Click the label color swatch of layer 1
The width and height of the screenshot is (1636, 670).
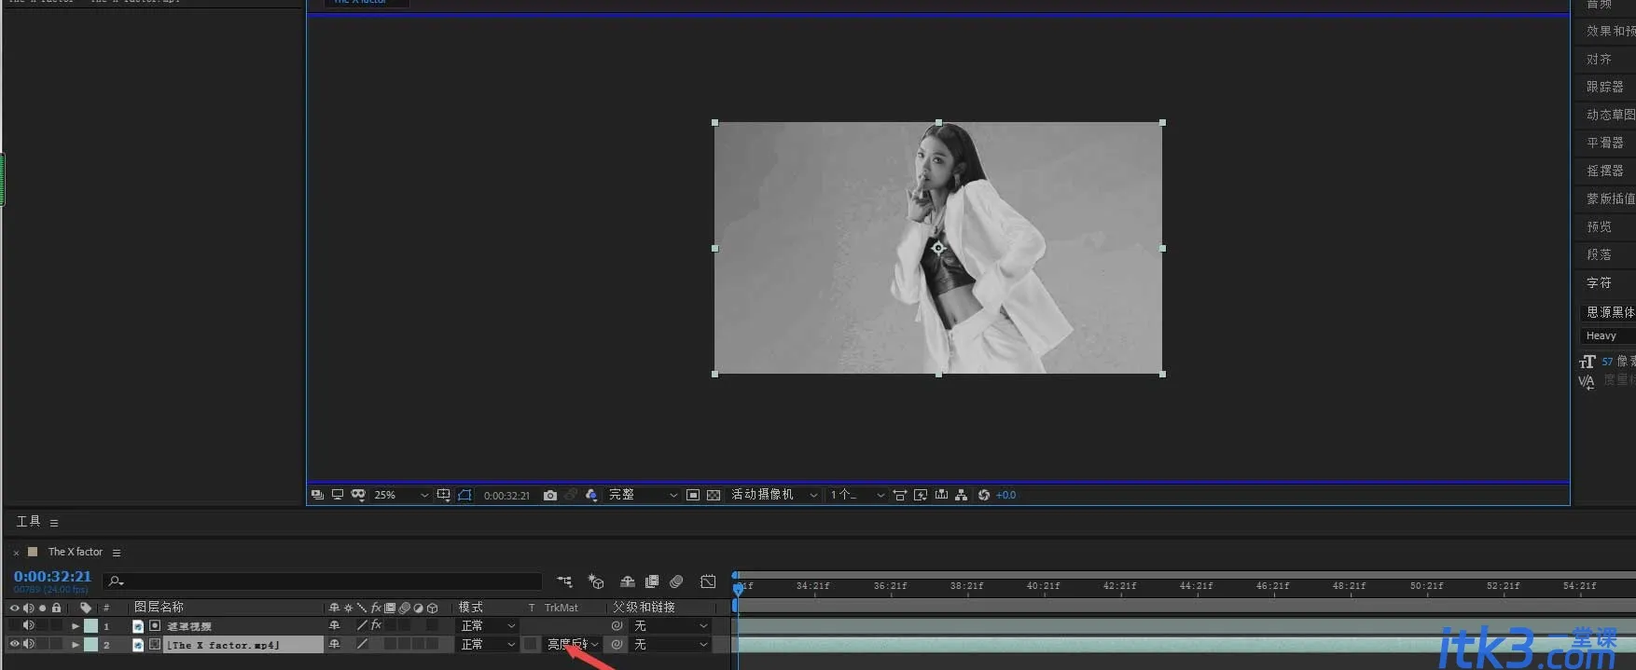click(x=90, y=626)
